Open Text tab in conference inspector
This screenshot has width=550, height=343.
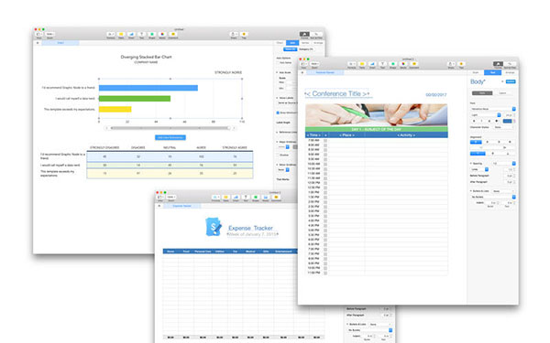pyautogui.click(x=492, y=72)
